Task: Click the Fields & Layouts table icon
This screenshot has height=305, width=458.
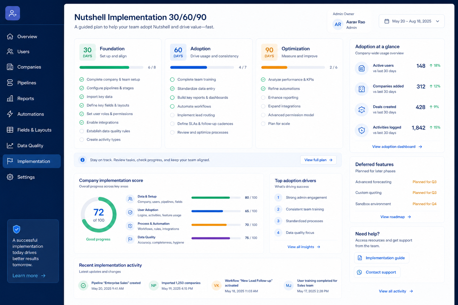Action: click(10, 130)
